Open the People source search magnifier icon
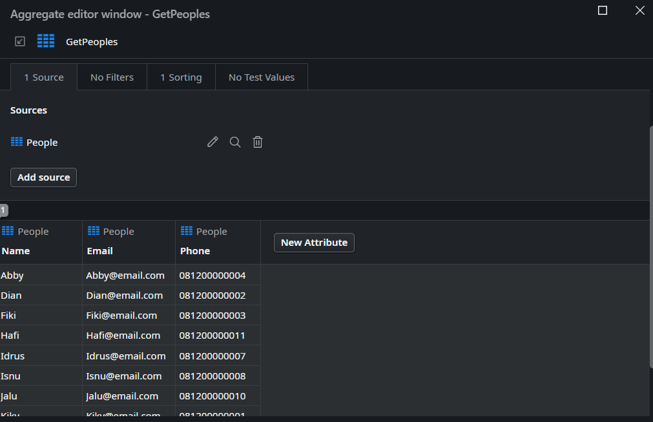Image resolution: width=653 pixels, height=422 pixels. click(235, 142)
